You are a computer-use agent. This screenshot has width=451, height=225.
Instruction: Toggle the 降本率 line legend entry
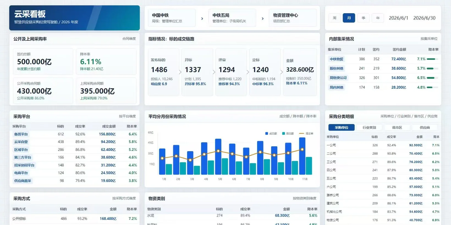(306, 134)
